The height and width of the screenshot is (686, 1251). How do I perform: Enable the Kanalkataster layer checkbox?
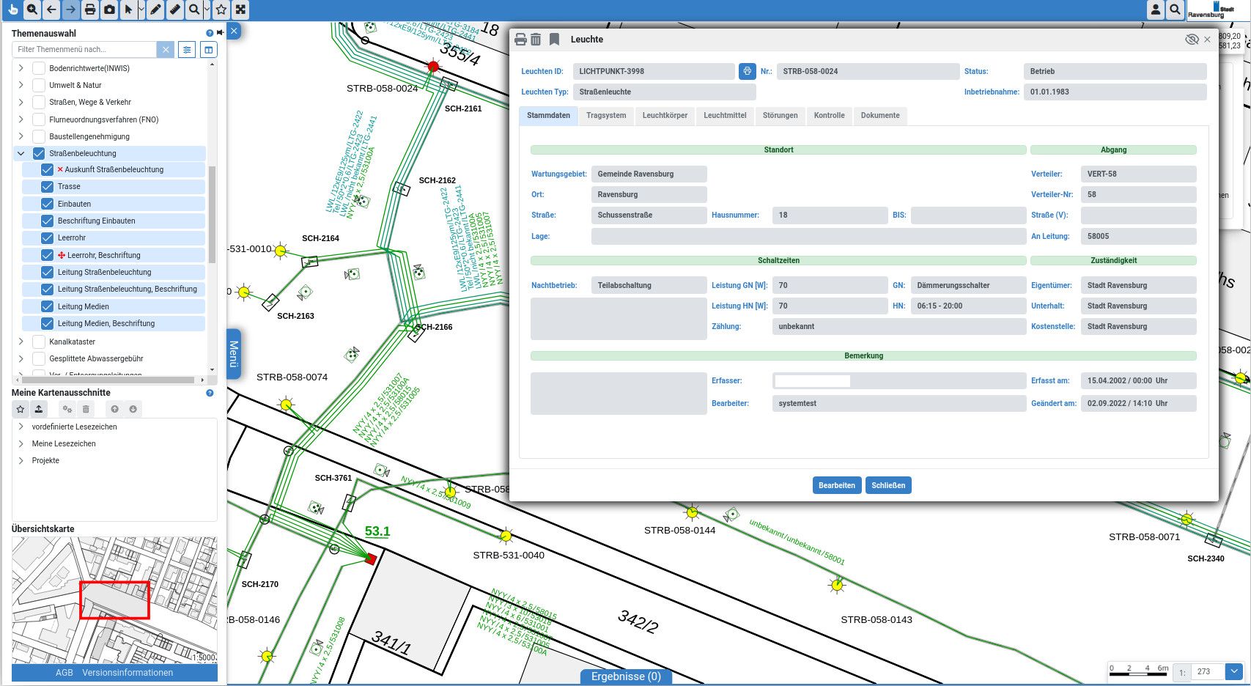pos(39,342)
